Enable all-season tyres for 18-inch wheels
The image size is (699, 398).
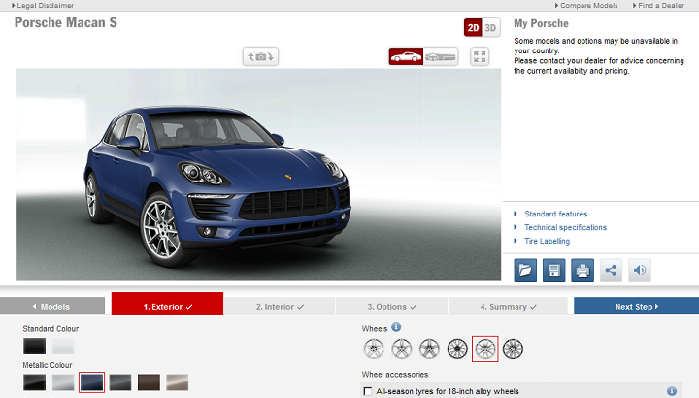click(x=367, y=391)
